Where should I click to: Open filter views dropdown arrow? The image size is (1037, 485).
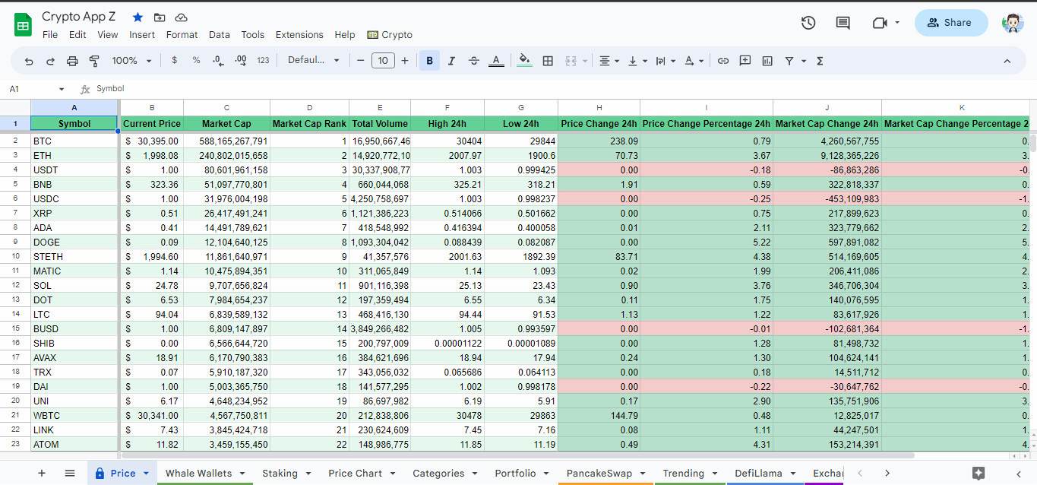tap(804, 61)
